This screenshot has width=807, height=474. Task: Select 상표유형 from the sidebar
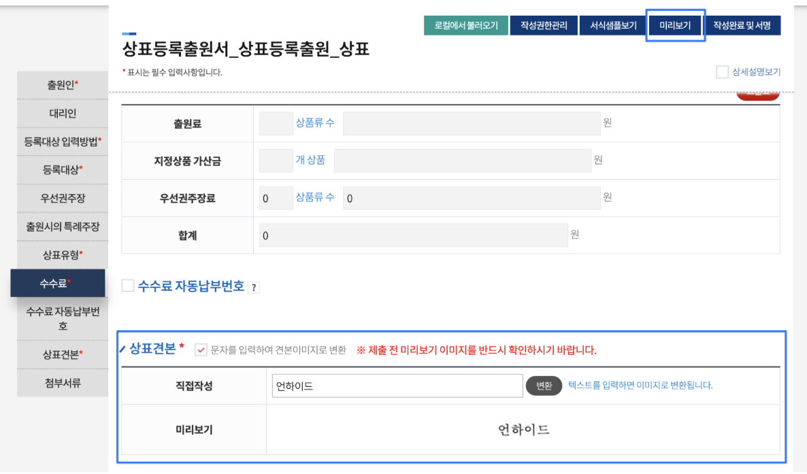click(62, 256)
